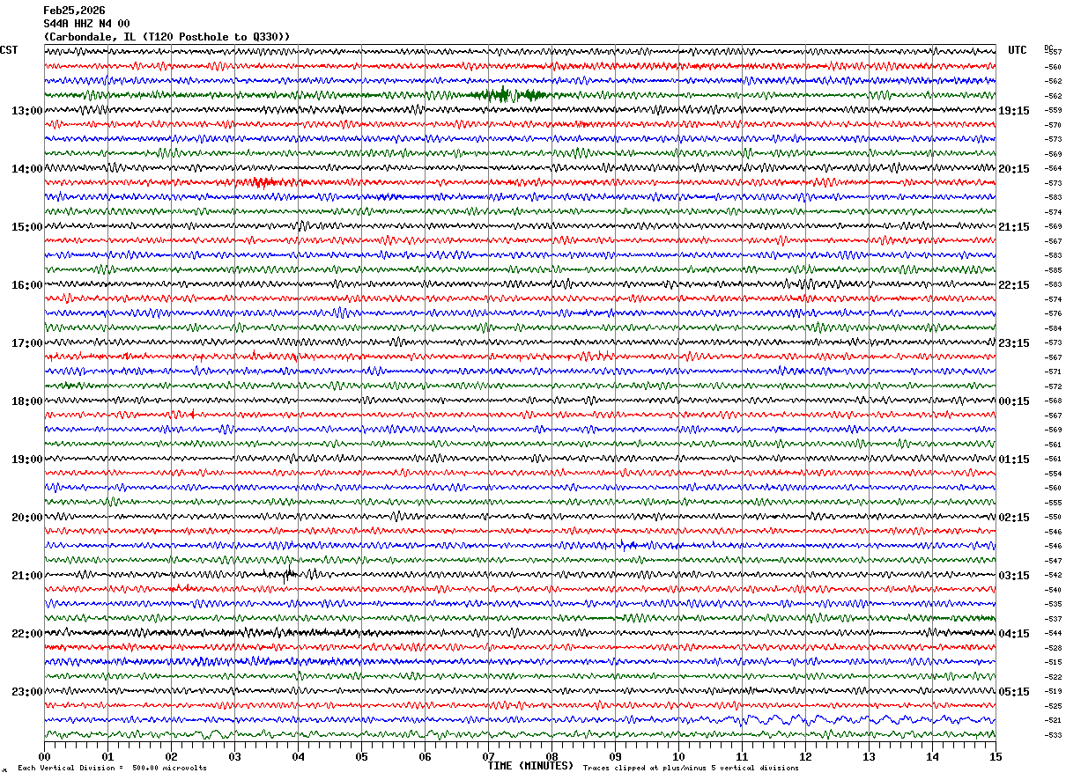The width and height of the screenshot is (1066, 780).
Task: Click the green high-frequency burst near minute 7
Action: tap(507, 95)
